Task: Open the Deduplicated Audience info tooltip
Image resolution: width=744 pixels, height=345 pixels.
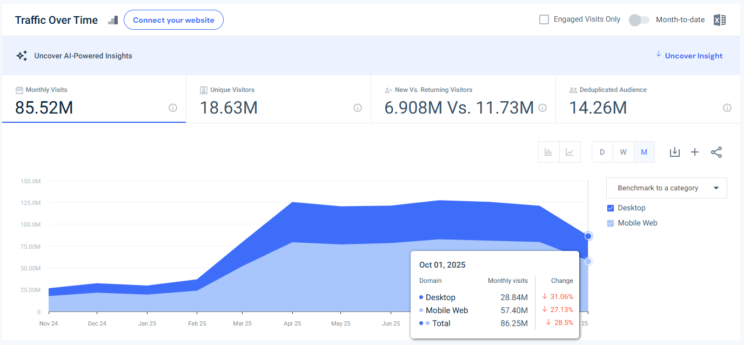Action: tap(727, 108)
